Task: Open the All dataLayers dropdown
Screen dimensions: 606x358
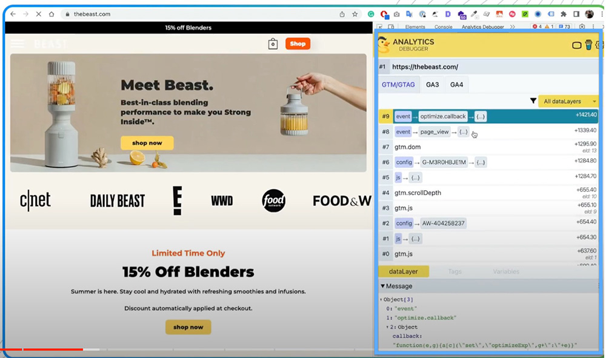Action: (568, 101)
